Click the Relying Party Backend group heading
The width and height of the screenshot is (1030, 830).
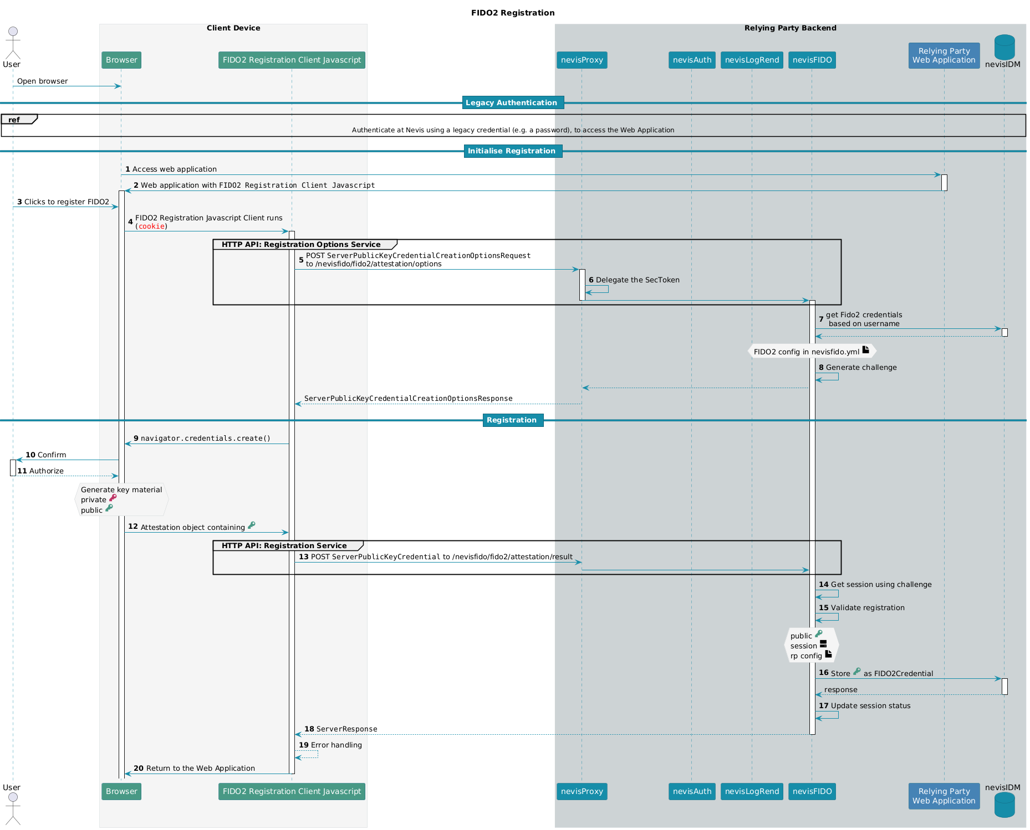[x=791, y=28]
